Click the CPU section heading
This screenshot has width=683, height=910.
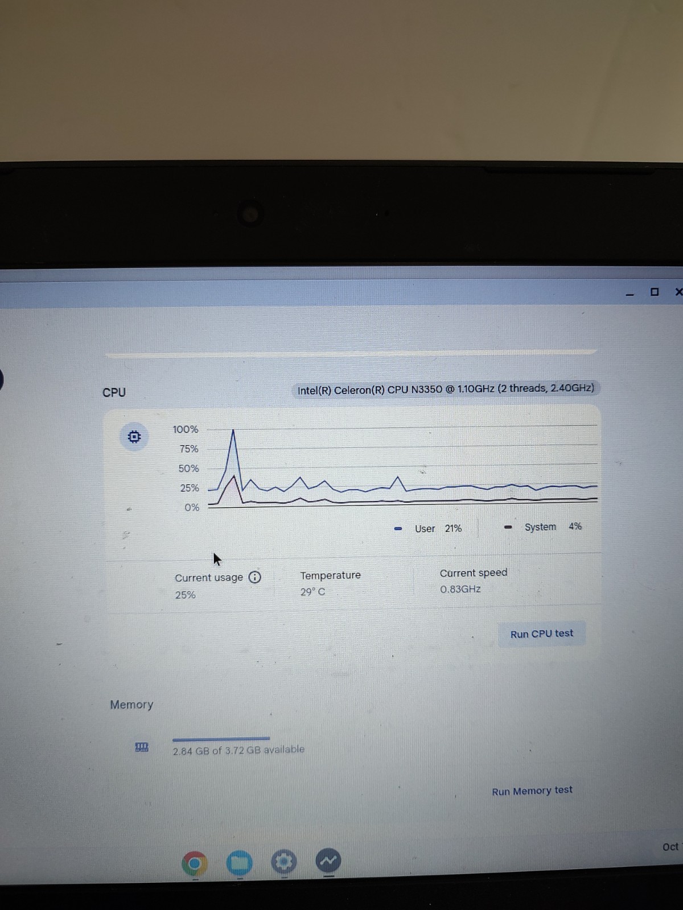pos(114,392)
